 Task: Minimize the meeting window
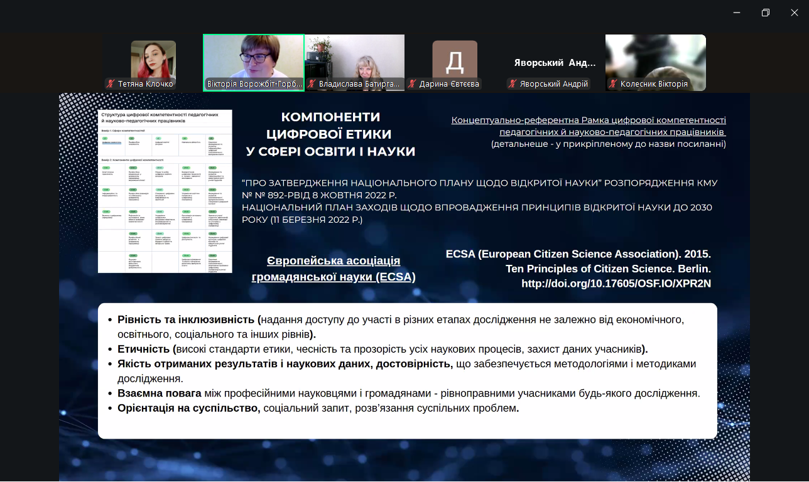[x=736, y=13]
